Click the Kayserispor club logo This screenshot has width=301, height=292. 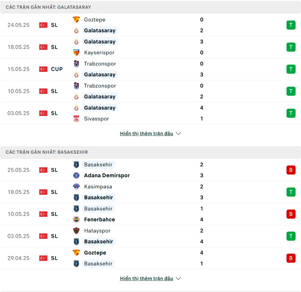(76, 53)
